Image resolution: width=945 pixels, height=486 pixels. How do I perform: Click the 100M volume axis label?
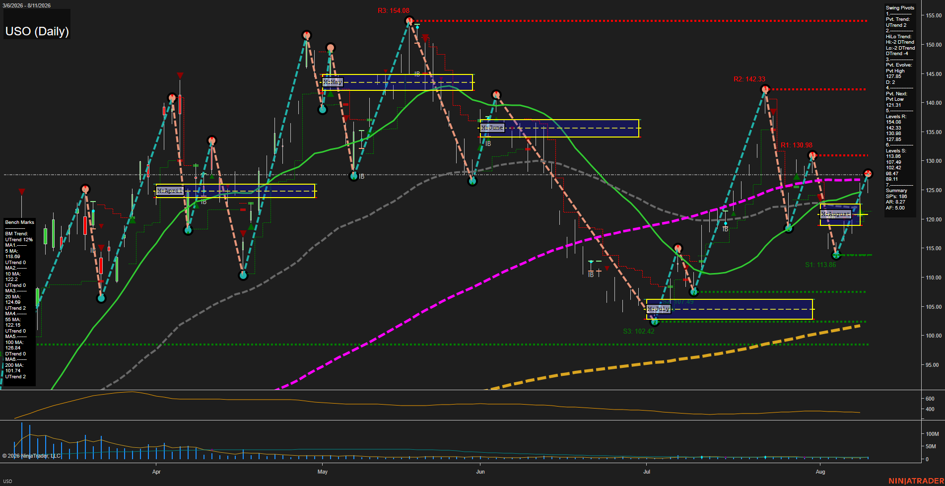(932, 434)
